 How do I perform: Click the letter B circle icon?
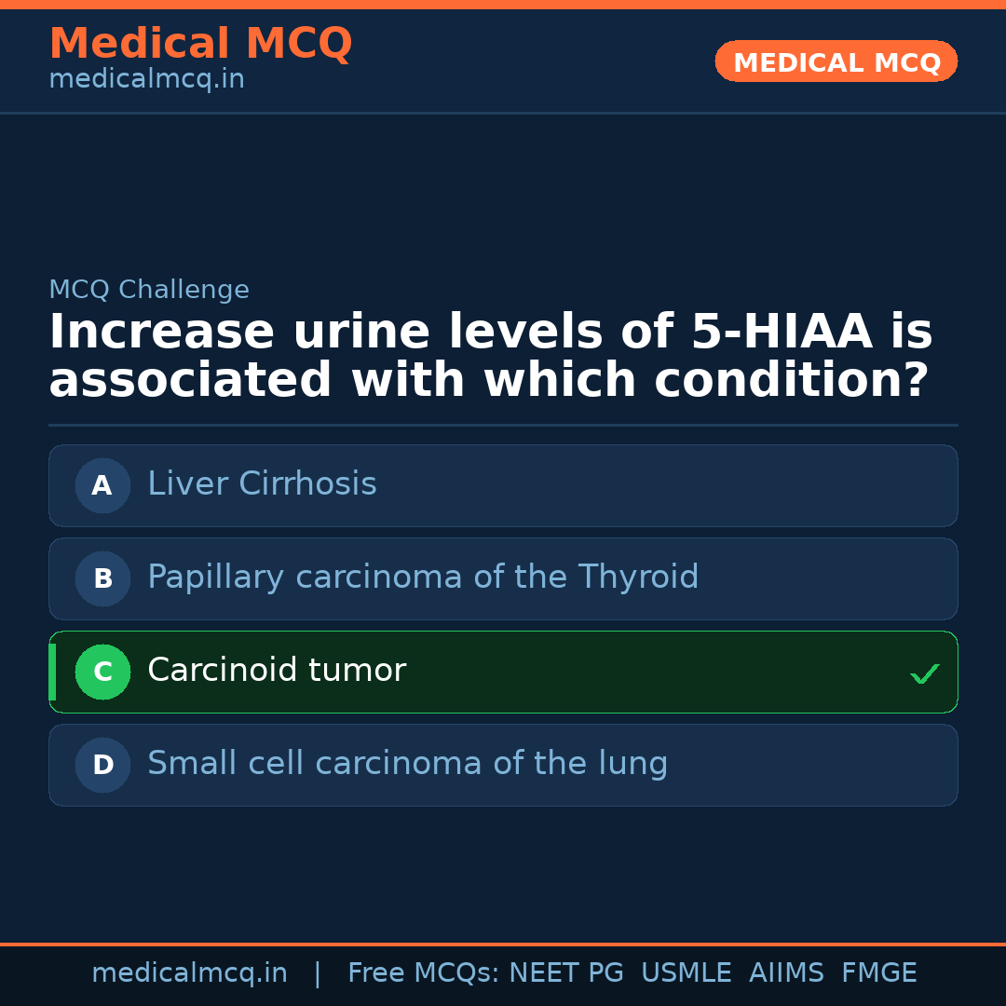(x=102, y=578)
